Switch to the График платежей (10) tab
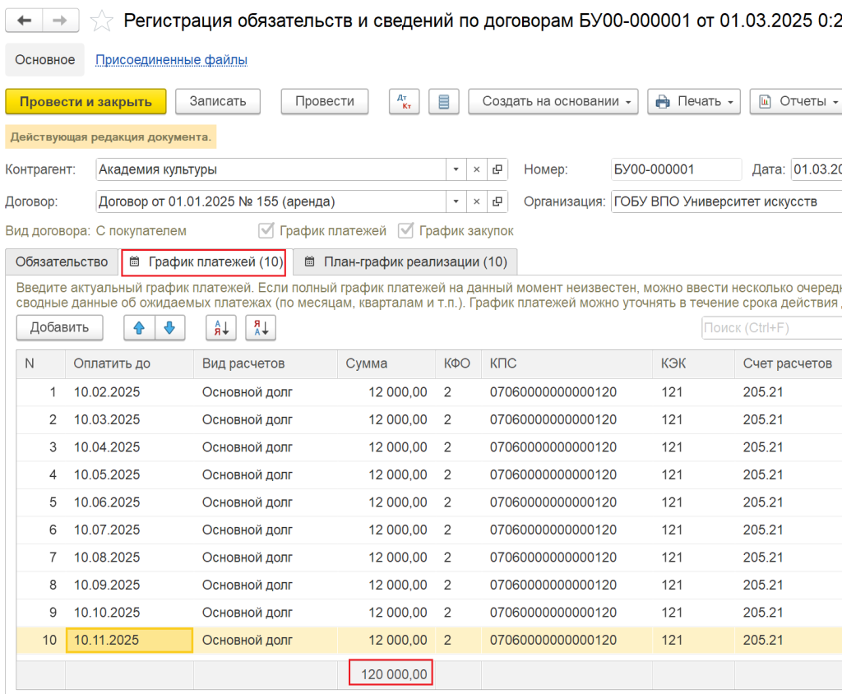The image size is (842, 694). coord(204,262)
